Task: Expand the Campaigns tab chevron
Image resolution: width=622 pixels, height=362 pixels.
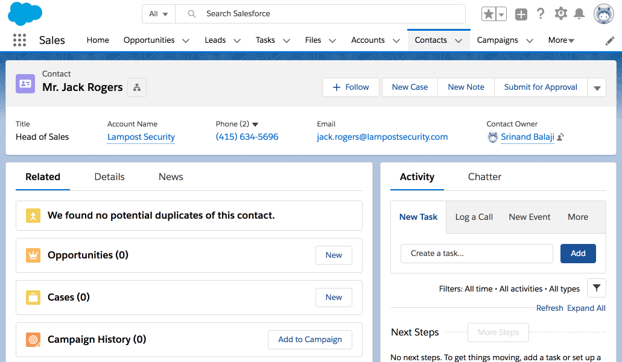Action: [529, 40]
